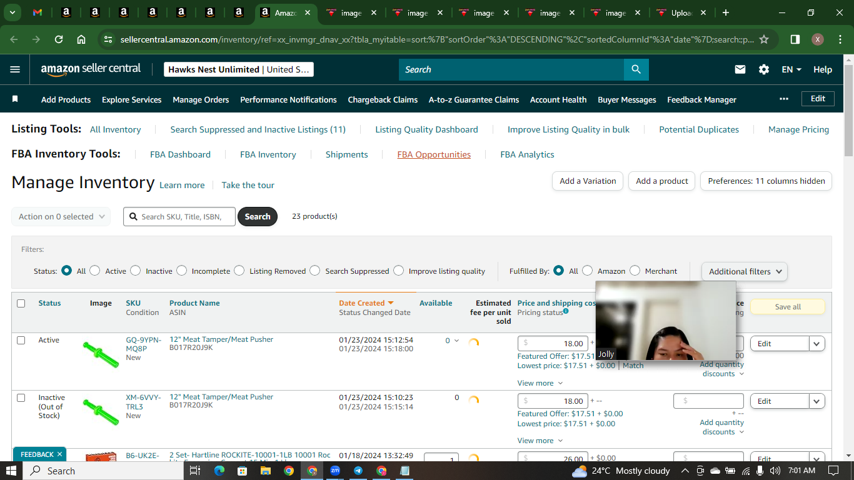
Task: Select the Merchant fulfilled-by radio button
Action: coord(635,271)
